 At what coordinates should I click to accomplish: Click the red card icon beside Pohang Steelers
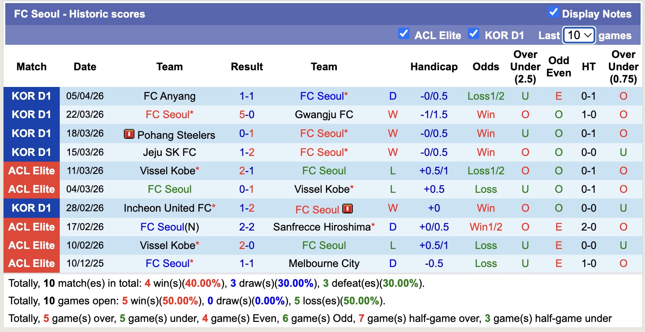coord(130,134)
